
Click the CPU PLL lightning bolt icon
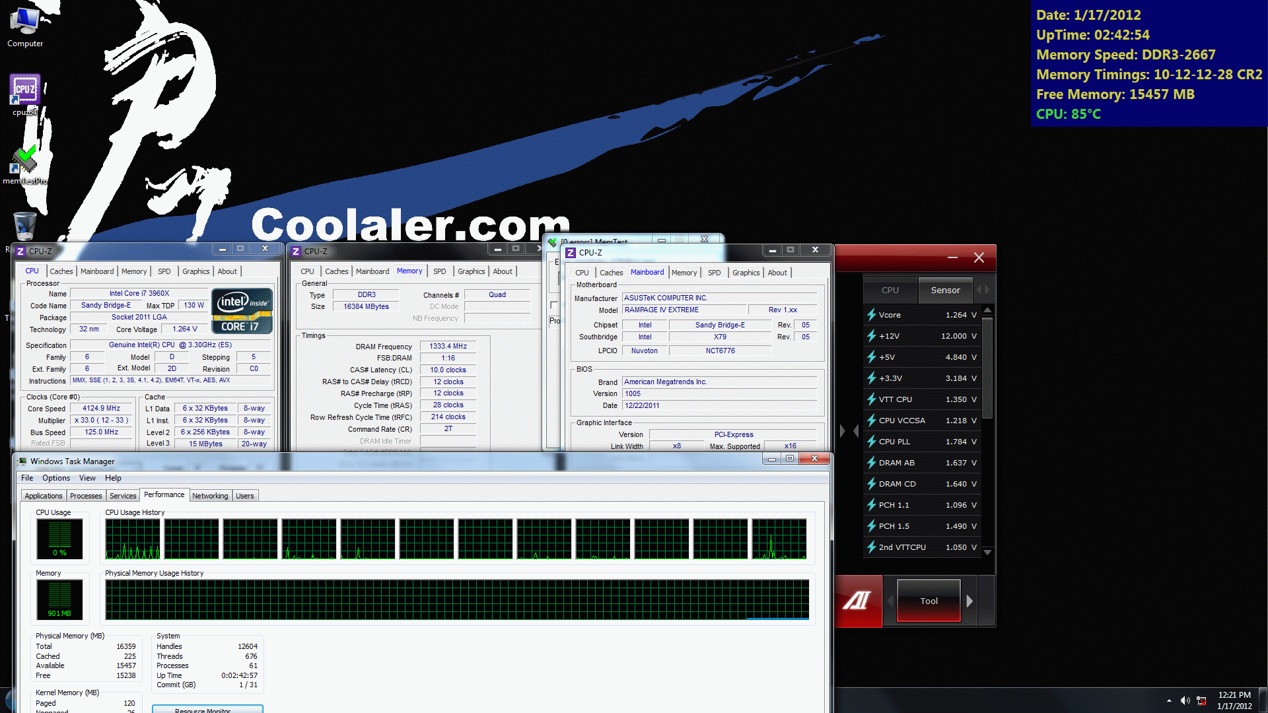pos(871,442)
